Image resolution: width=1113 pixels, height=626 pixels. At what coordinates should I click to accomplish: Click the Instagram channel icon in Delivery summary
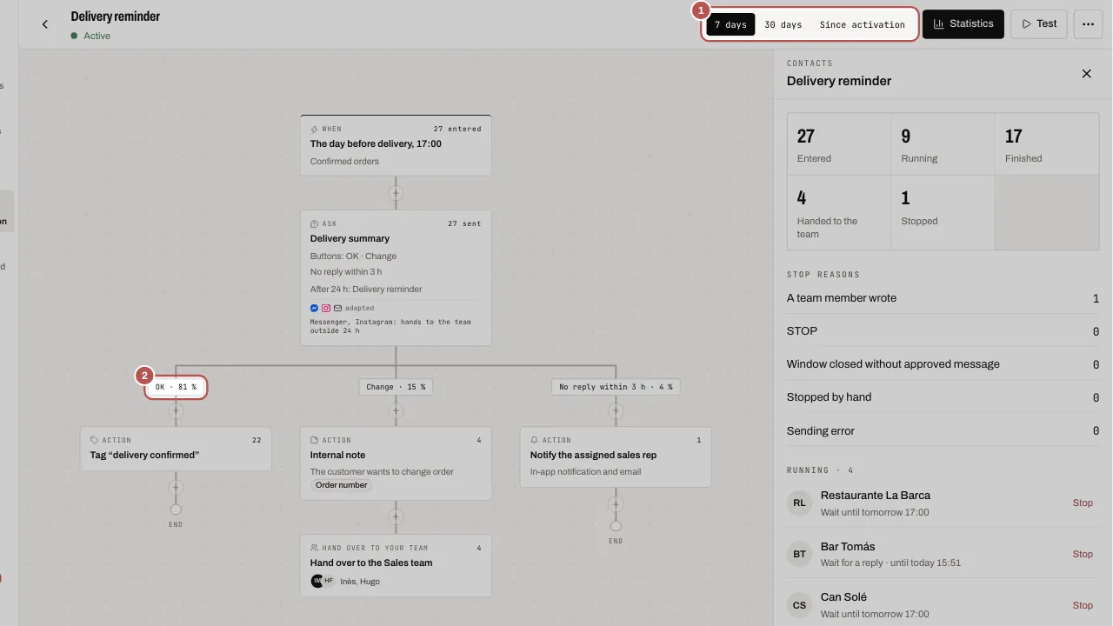(326, 308)
